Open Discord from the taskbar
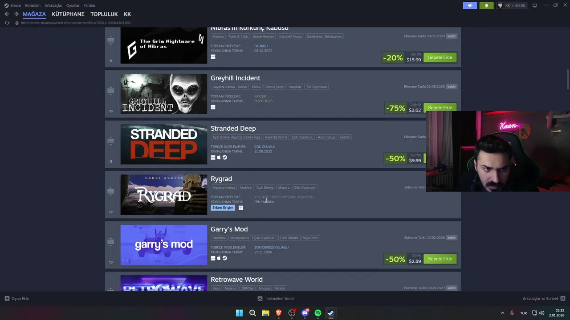 tap(305, 313)
